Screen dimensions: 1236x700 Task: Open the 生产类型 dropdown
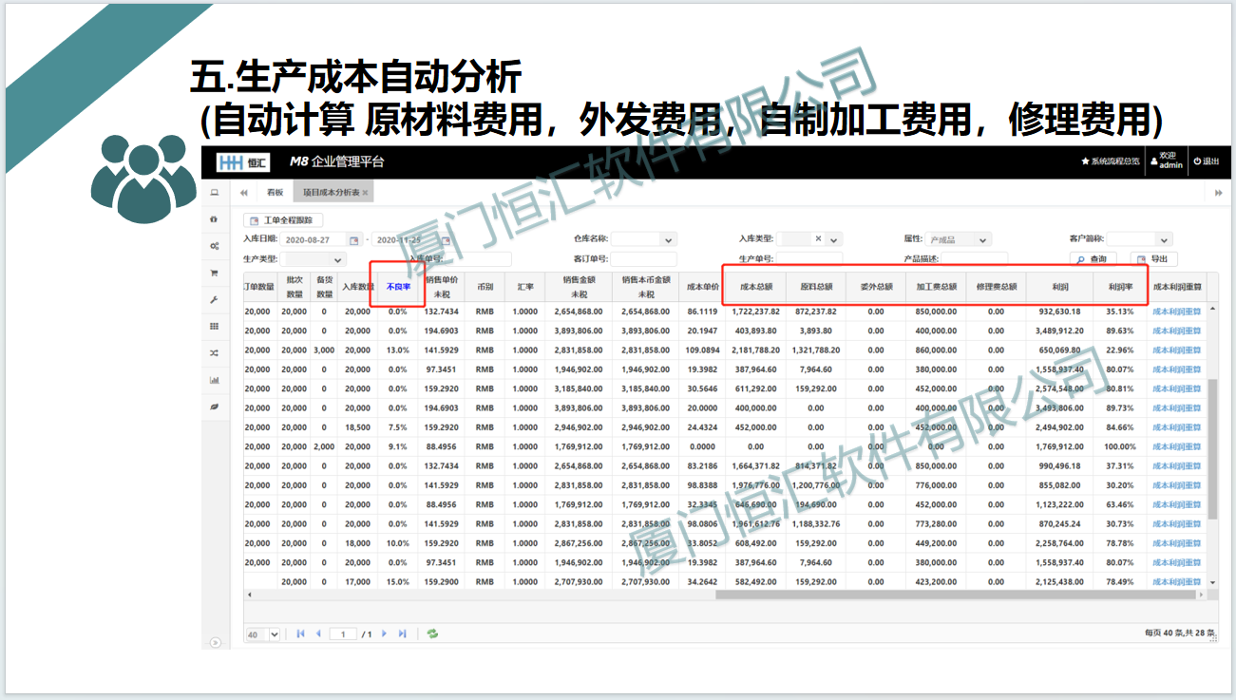click(x=337, y=259)
